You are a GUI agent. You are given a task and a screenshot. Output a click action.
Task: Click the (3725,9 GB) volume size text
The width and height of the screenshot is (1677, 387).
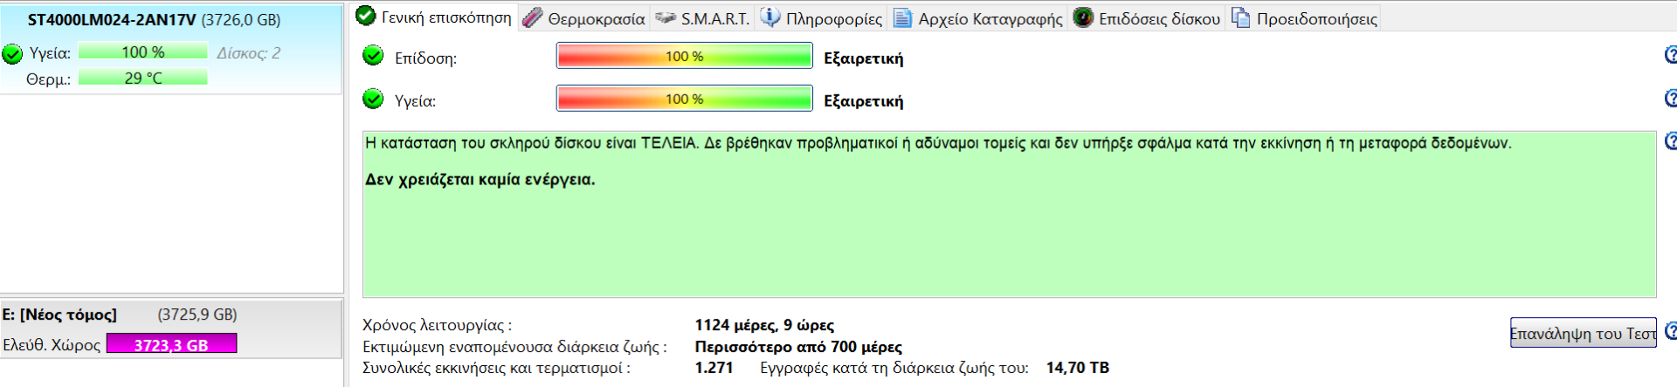pos(197,314)
